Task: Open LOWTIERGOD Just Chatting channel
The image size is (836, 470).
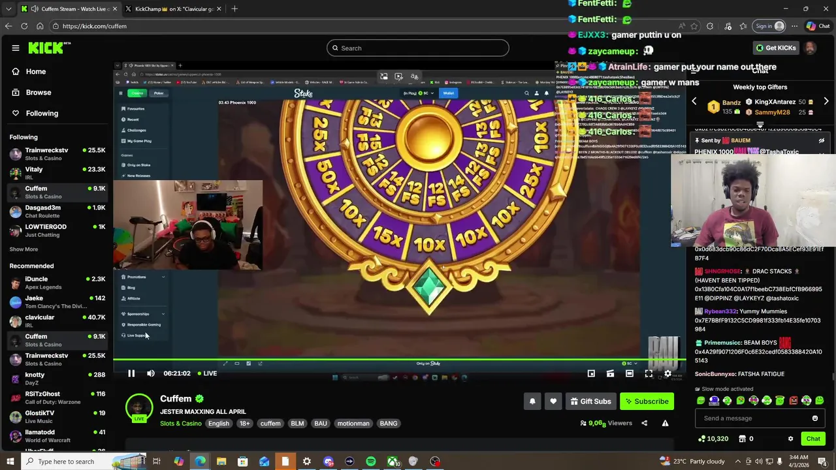Action: 57,230
